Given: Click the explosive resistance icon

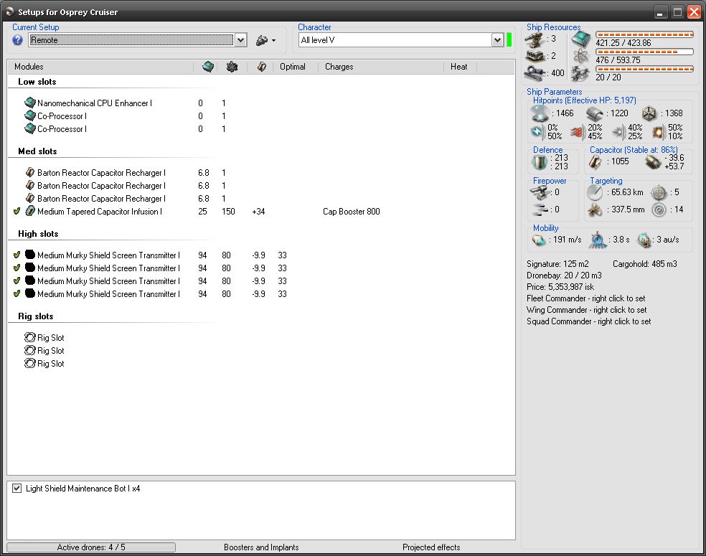Looking at the screenshot, I should tap(657, 132).
